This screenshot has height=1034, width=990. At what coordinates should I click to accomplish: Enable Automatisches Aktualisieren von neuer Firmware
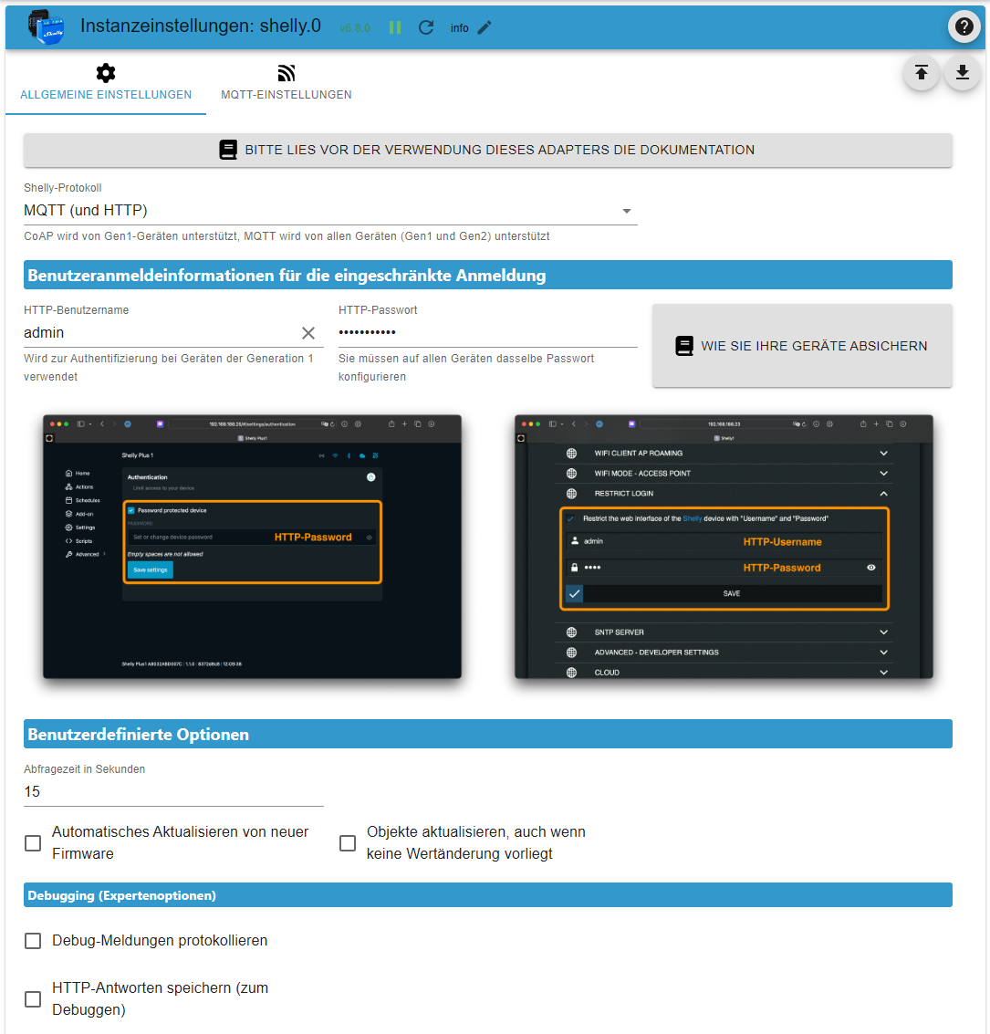point(33,842)
